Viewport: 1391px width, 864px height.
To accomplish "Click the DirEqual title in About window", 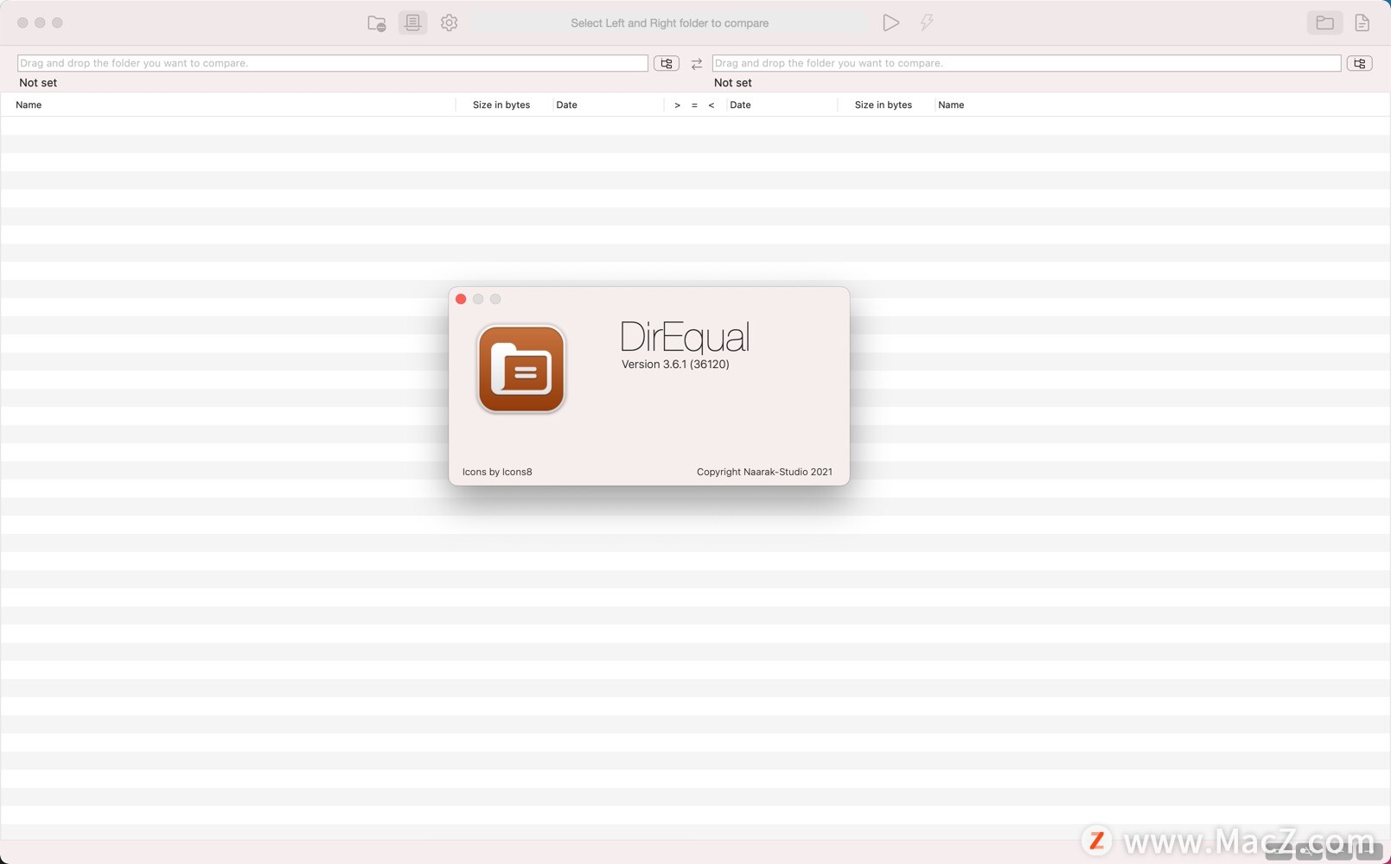I will tap(685, 337).
